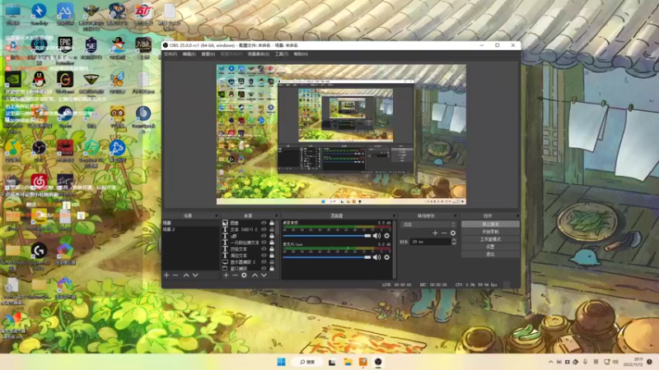Open File Explorer from taskbar
The image size is (659, 370).
pos(348,362)
